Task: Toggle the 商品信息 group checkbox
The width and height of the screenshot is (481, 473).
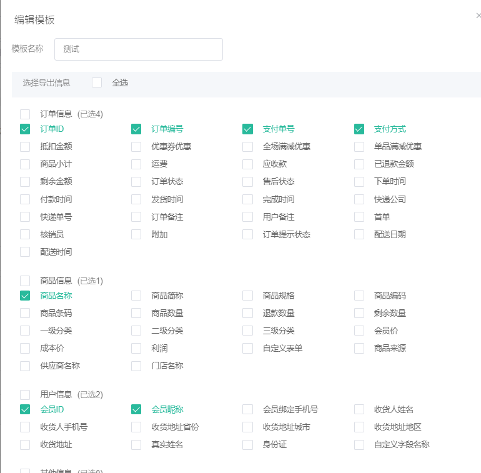Action: [x=25, y=281]
